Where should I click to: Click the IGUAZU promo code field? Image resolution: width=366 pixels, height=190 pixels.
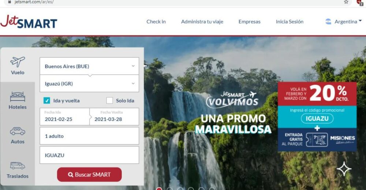click(89, 155)
